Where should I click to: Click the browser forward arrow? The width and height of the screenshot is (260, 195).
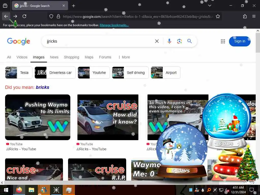[x=15, y=16]
